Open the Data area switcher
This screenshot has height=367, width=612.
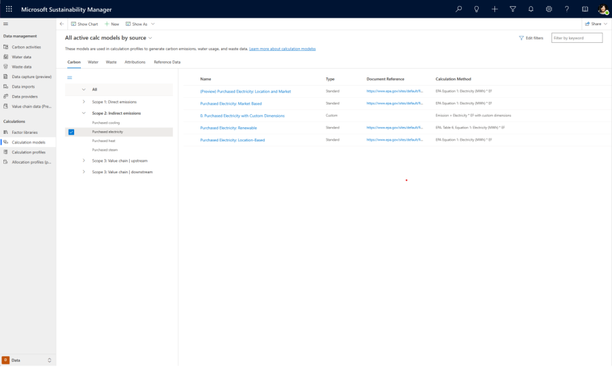pos(27,360)
